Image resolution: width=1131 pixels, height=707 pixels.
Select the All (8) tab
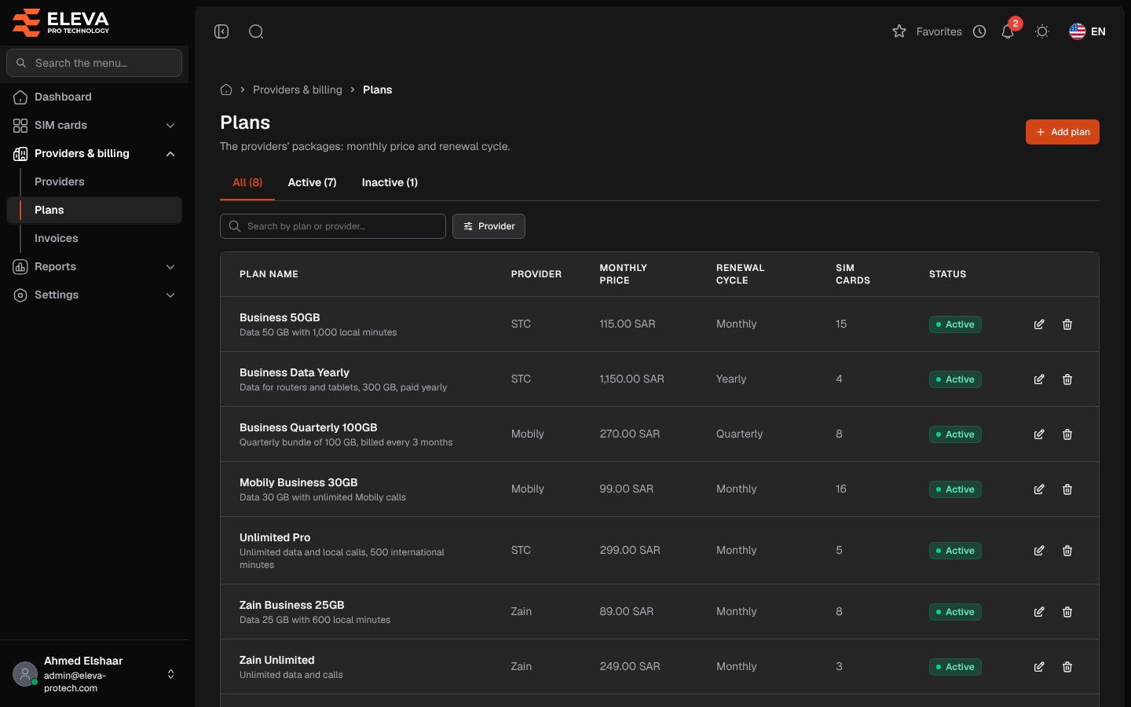pyautogui.click(x=247, y=182)
